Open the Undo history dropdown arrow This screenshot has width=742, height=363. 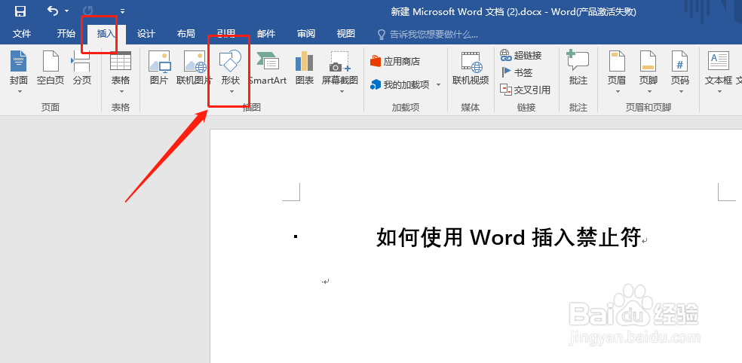[x=66, y=11]
